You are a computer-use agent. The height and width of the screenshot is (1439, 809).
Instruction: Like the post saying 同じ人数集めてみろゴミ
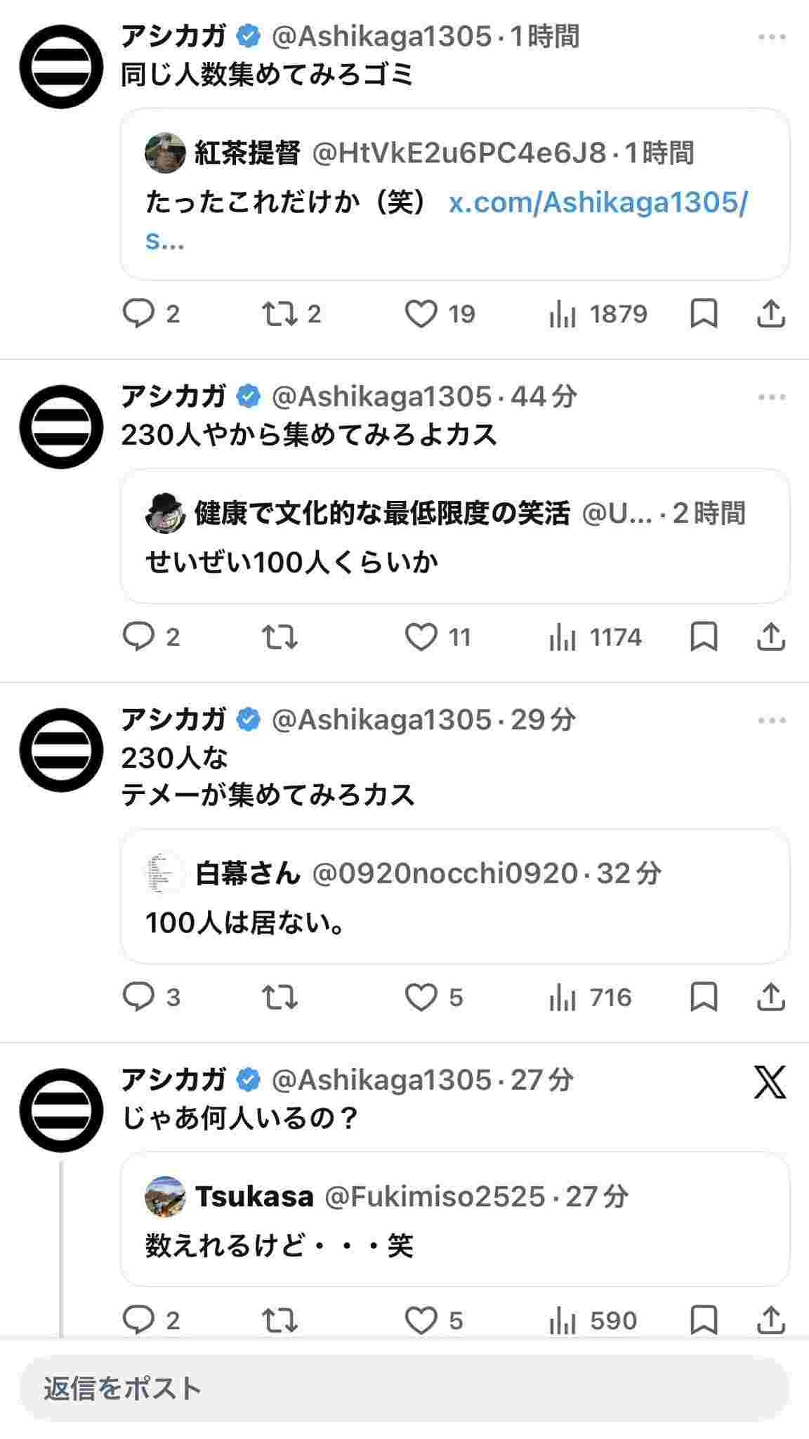click(421, 313)
